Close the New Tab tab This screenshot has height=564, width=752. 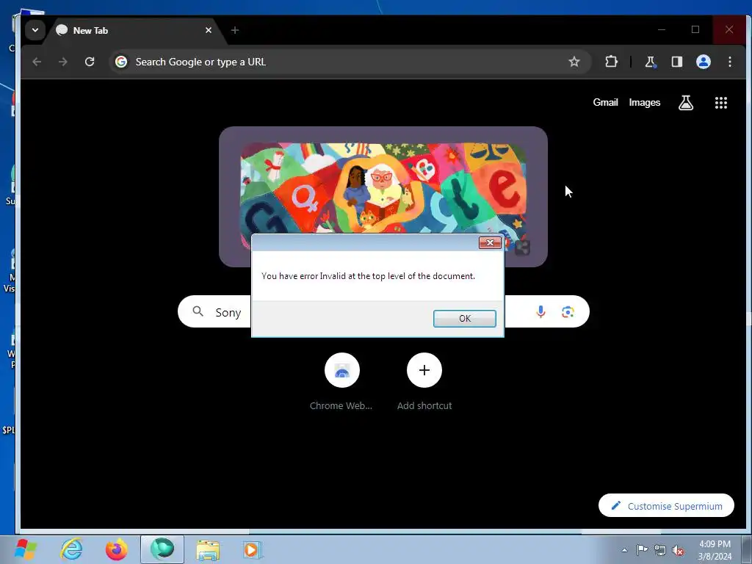pyautogui.click(x=208, y=30)
